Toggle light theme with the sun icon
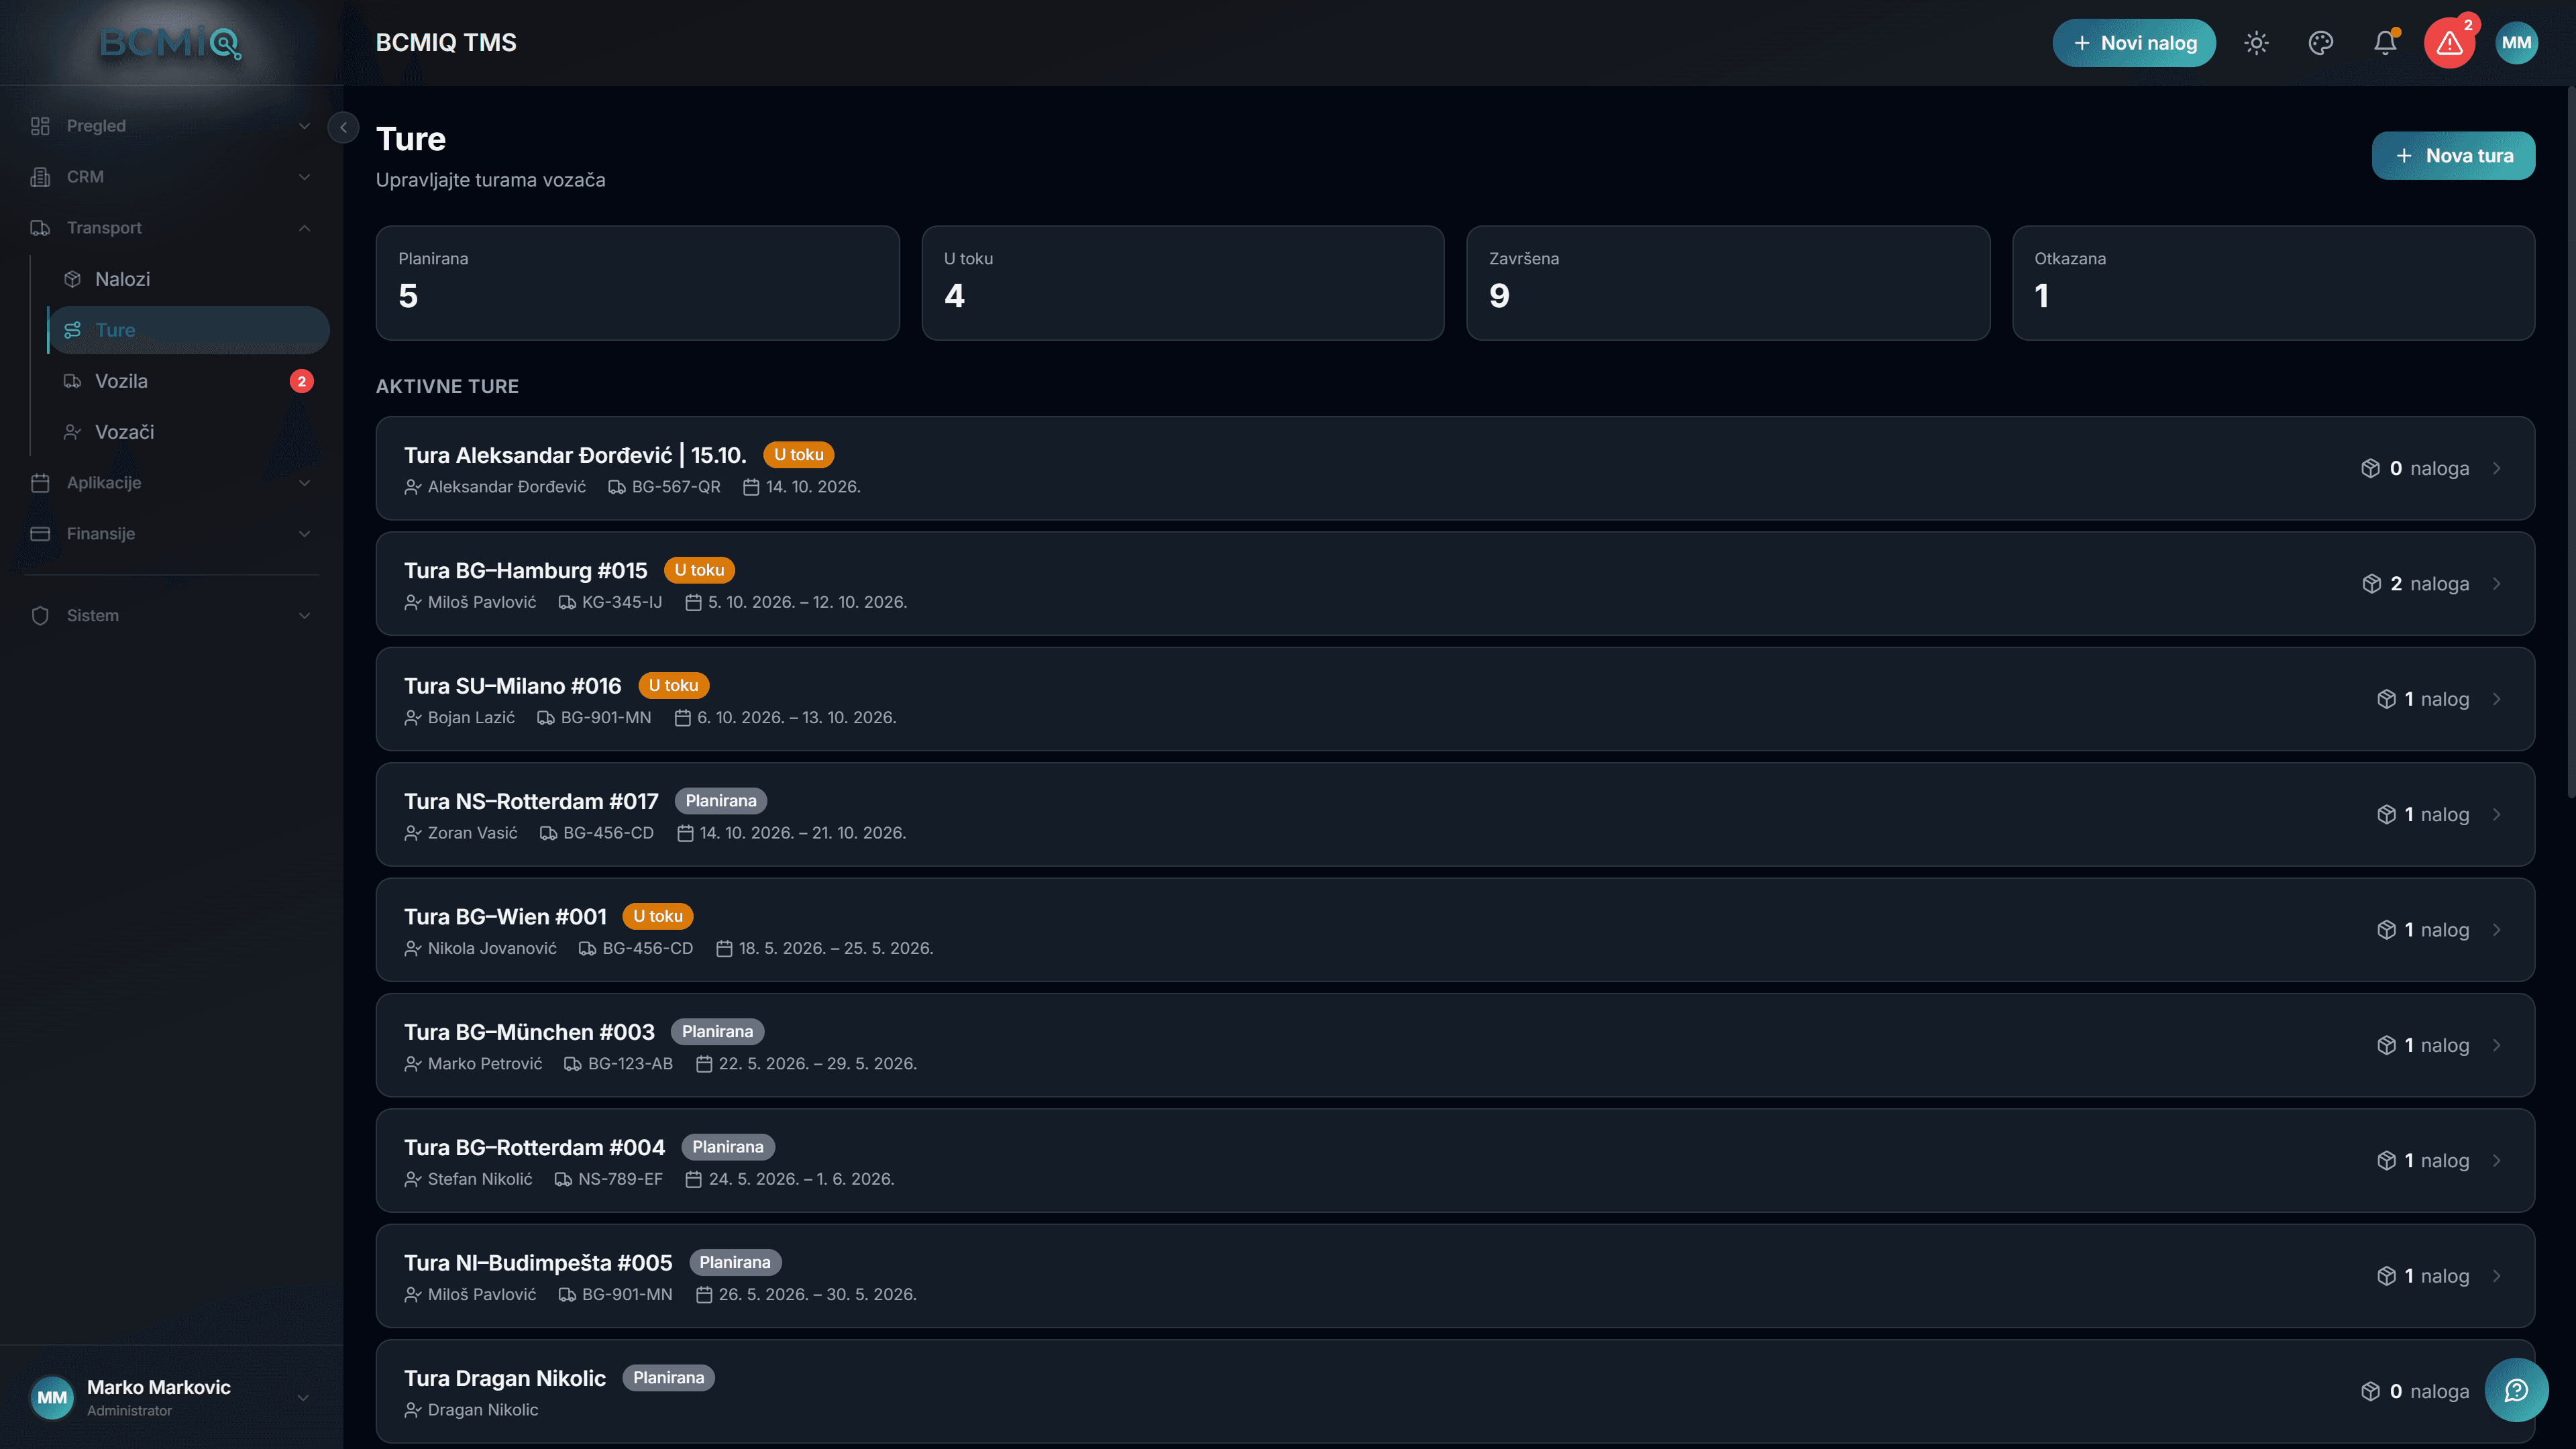Image resolution: width=2576 pixels, height=1449 pixels. [x=2256, y=43]
